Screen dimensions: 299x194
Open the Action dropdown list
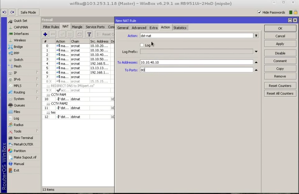256,35
